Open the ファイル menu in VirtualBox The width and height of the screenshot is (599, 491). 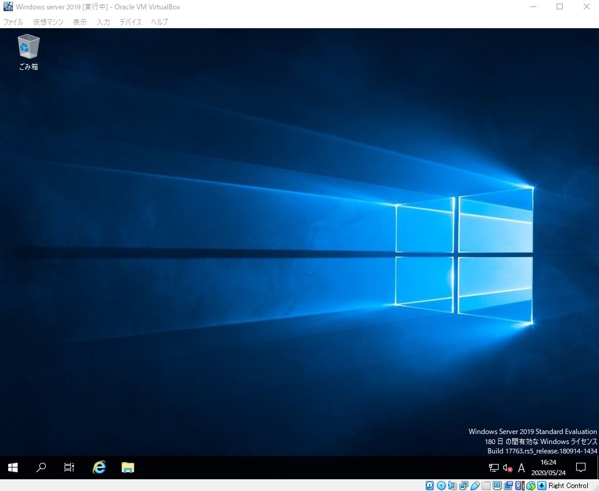(x=13, y=22)
